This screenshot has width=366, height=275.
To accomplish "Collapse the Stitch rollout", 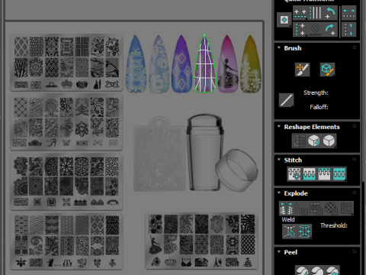I will (x=279, y=160).
